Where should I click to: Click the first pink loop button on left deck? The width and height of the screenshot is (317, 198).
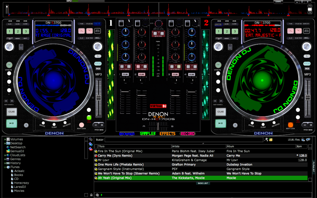(x=81, y=31)
